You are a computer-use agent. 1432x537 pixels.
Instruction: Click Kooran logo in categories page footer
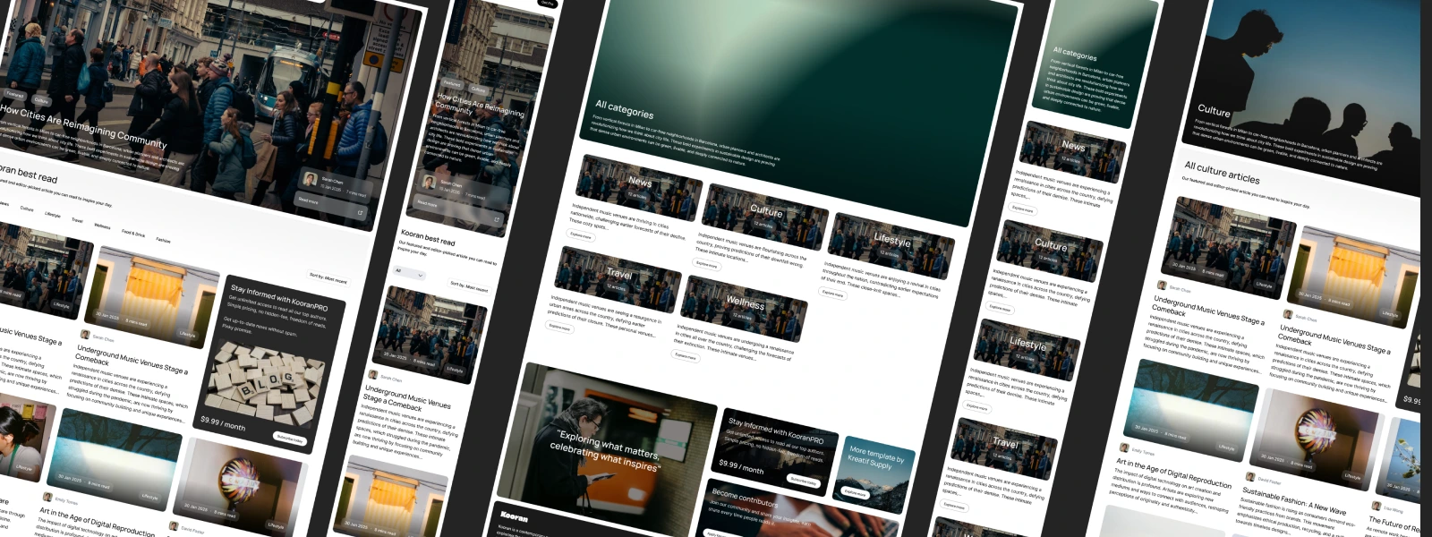[515, 516]
